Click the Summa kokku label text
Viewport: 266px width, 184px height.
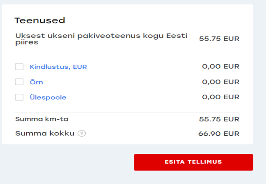[45, 134]
